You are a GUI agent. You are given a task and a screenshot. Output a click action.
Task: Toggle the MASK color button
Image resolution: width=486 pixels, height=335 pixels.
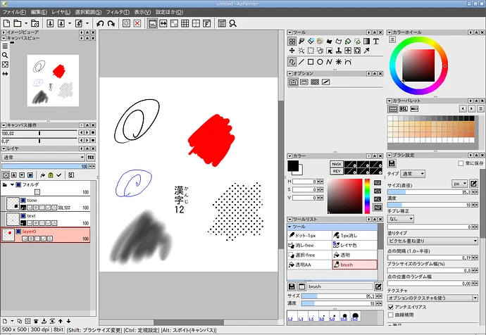[x=336, y=164]
